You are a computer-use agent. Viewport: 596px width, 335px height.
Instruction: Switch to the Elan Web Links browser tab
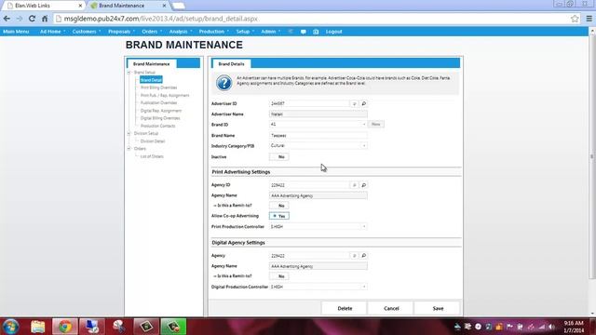tap(44, 6)
